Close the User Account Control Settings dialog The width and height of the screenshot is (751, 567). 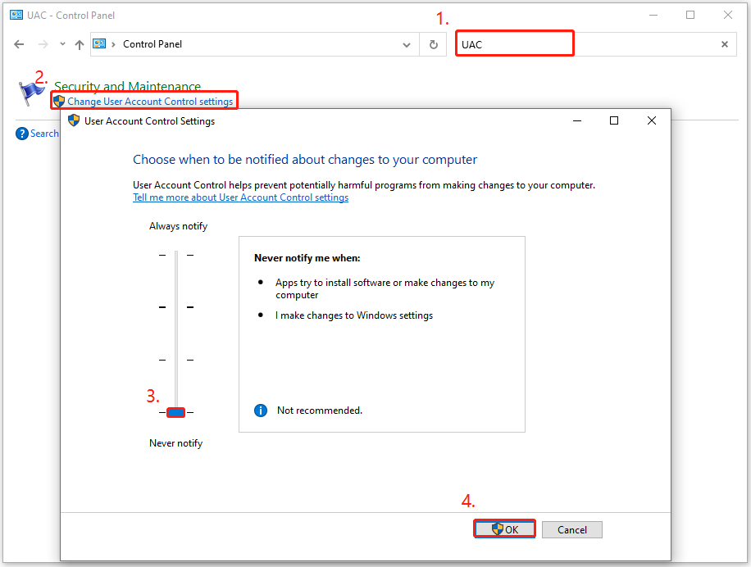(651, 120)
